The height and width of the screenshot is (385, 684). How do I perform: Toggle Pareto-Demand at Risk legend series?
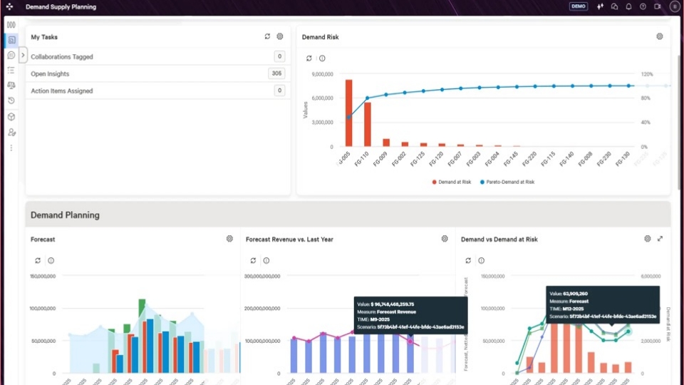click(x=507, y=182)
